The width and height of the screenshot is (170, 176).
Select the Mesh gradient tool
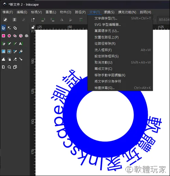[x=9, y=51]
